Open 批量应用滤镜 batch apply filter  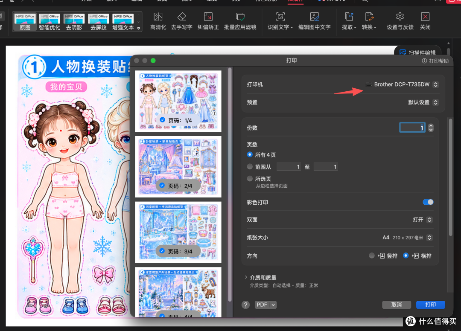point(240,21)
